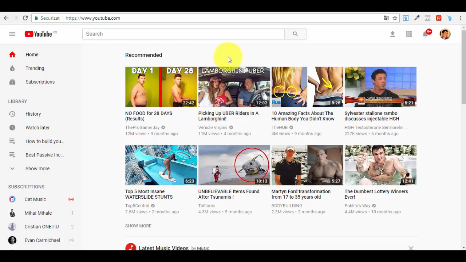Open the Subscriptions menu item

tap(41, 82)
